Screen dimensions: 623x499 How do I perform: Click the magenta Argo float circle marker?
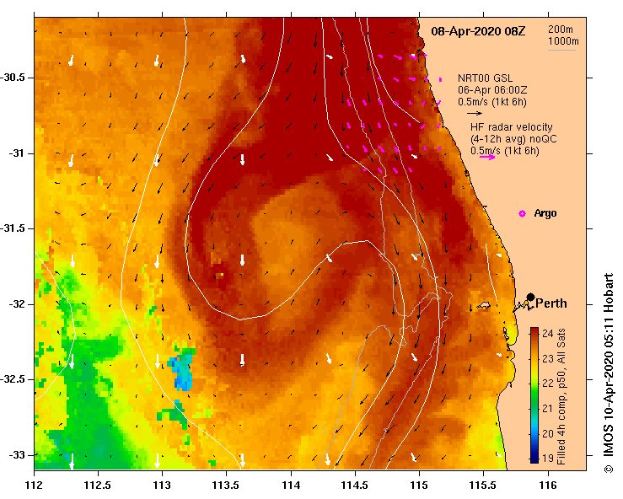click(x=522, y=214)
